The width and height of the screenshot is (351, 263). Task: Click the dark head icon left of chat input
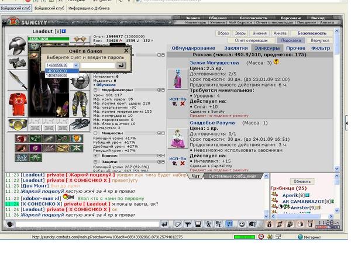pos(10,224)
